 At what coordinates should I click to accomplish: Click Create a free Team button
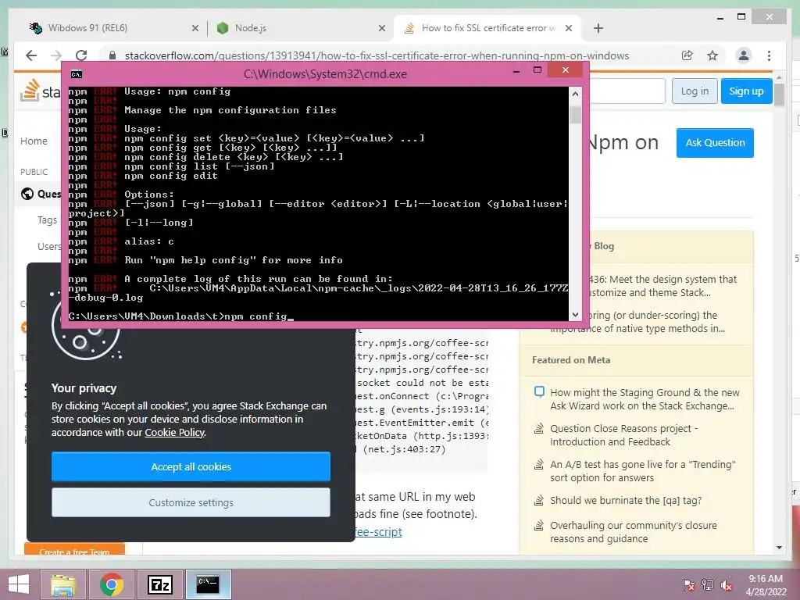point(74,550)
